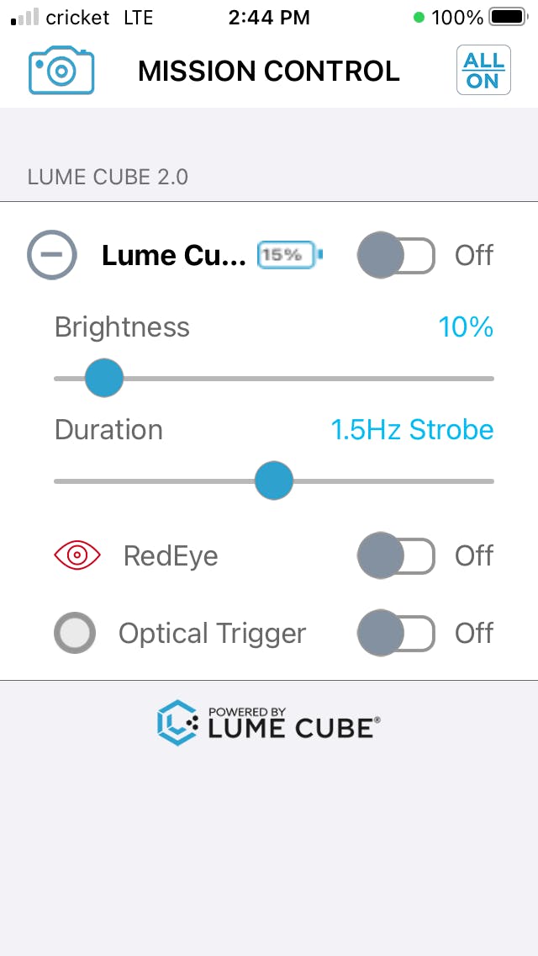Turn on the Optical Trigger switch
Screen dimensions: 538x956
tap(396, 633)
